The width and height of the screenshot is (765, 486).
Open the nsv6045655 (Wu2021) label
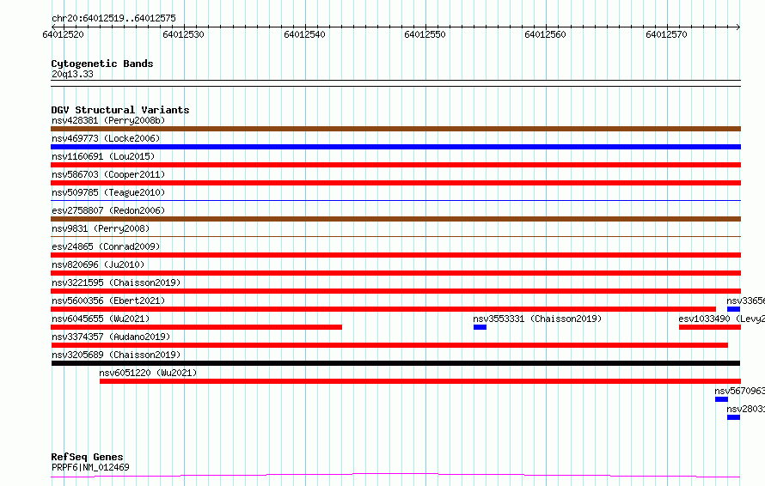(x=101, y=319)
